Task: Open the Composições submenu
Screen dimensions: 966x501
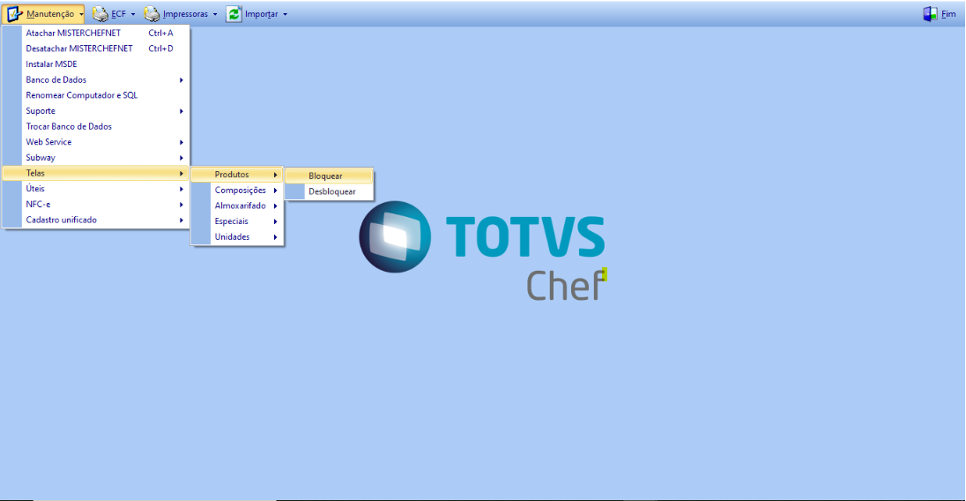Action: [x=237, y=191]
